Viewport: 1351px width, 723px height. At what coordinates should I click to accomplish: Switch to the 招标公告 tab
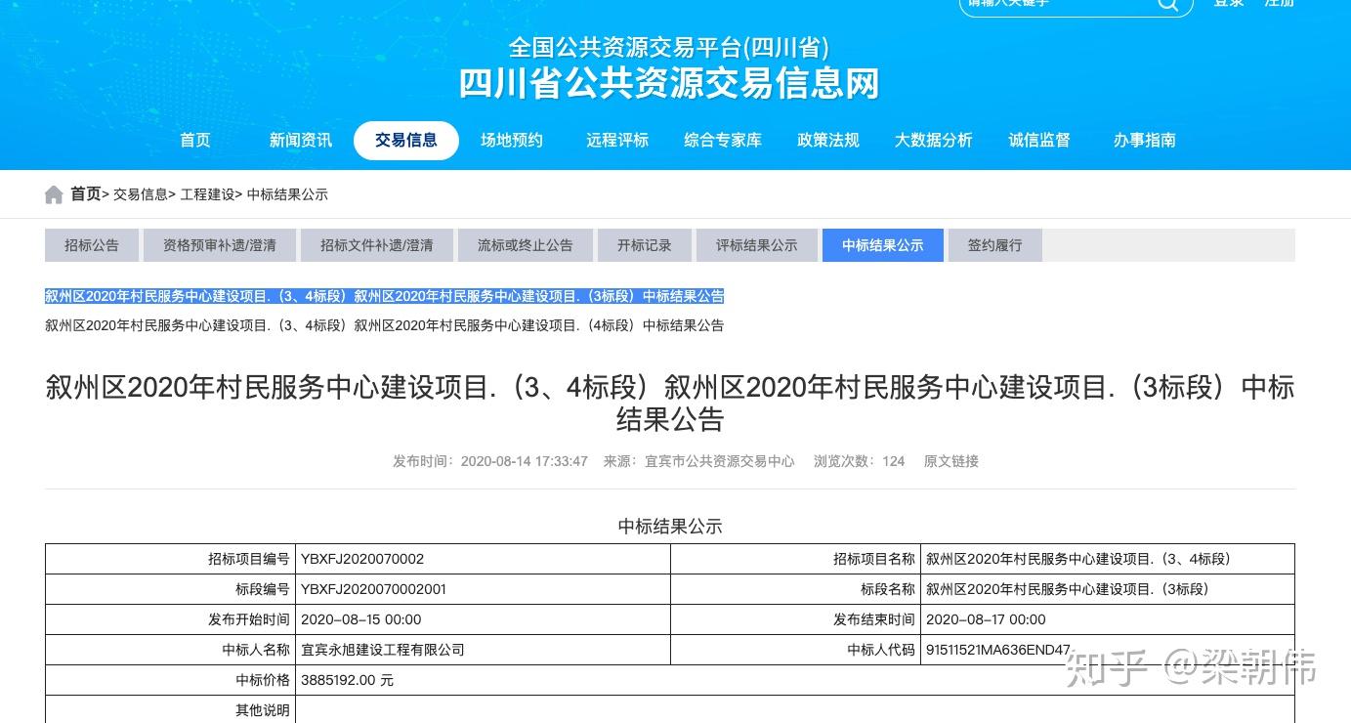click(92, 245)
